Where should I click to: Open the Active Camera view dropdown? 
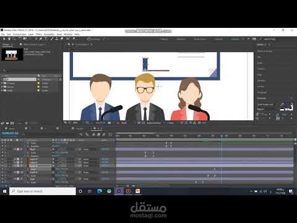tap(155, 123)
